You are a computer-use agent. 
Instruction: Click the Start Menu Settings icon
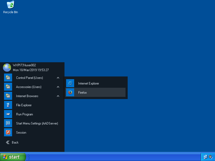pos(8,123)
